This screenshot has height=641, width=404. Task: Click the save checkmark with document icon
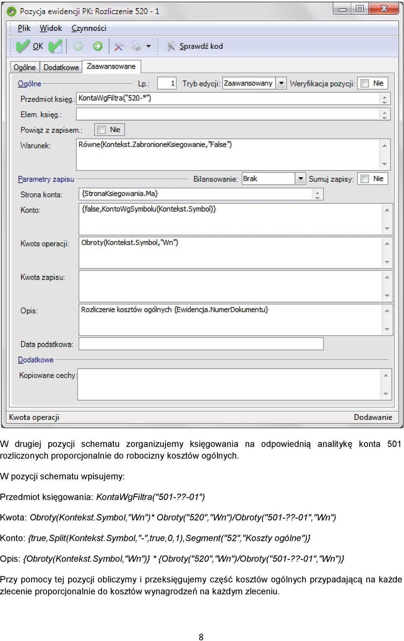tap(55, 46)
